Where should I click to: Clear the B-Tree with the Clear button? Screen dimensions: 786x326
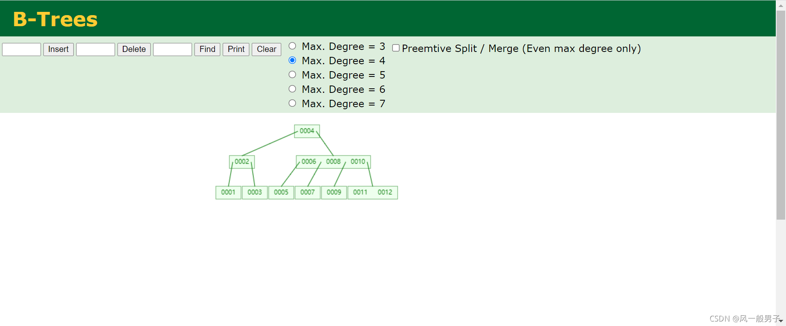point(267,49)
